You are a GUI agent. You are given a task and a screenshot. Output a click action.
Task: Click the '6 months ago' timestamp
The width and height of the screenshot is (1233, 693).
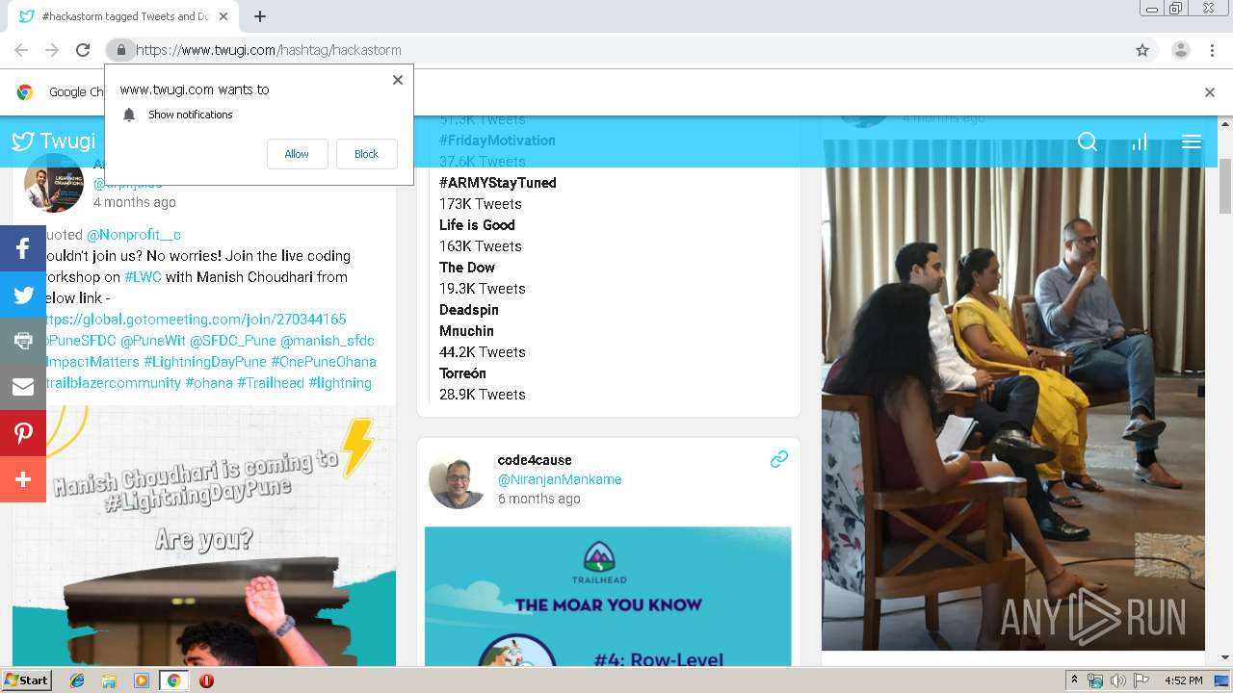coord(539,499)
